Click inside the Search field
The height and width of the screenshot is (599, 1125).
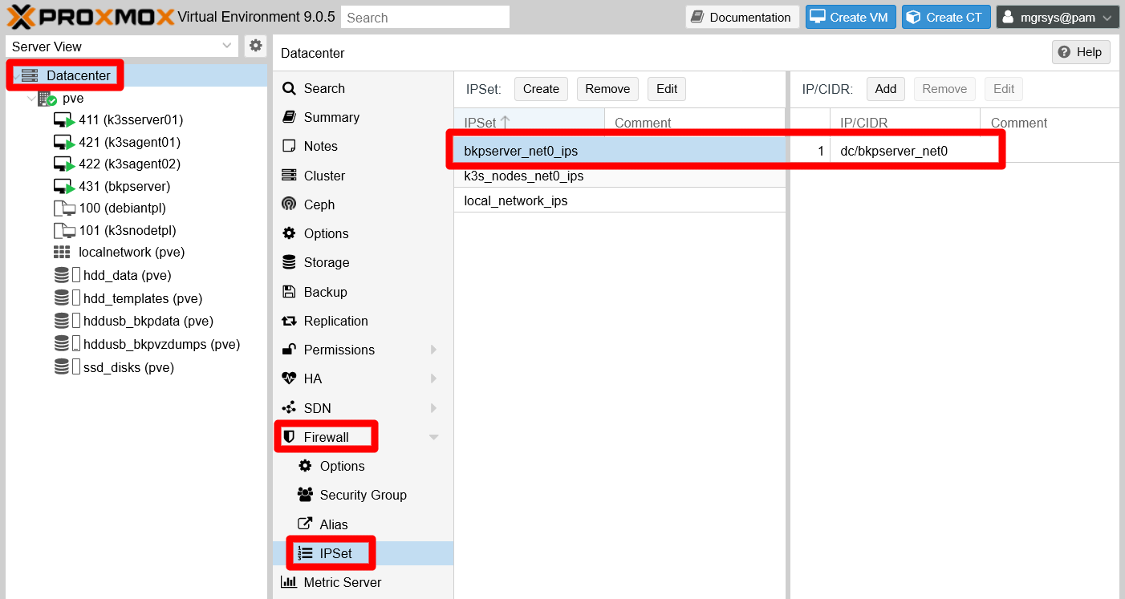424,16
